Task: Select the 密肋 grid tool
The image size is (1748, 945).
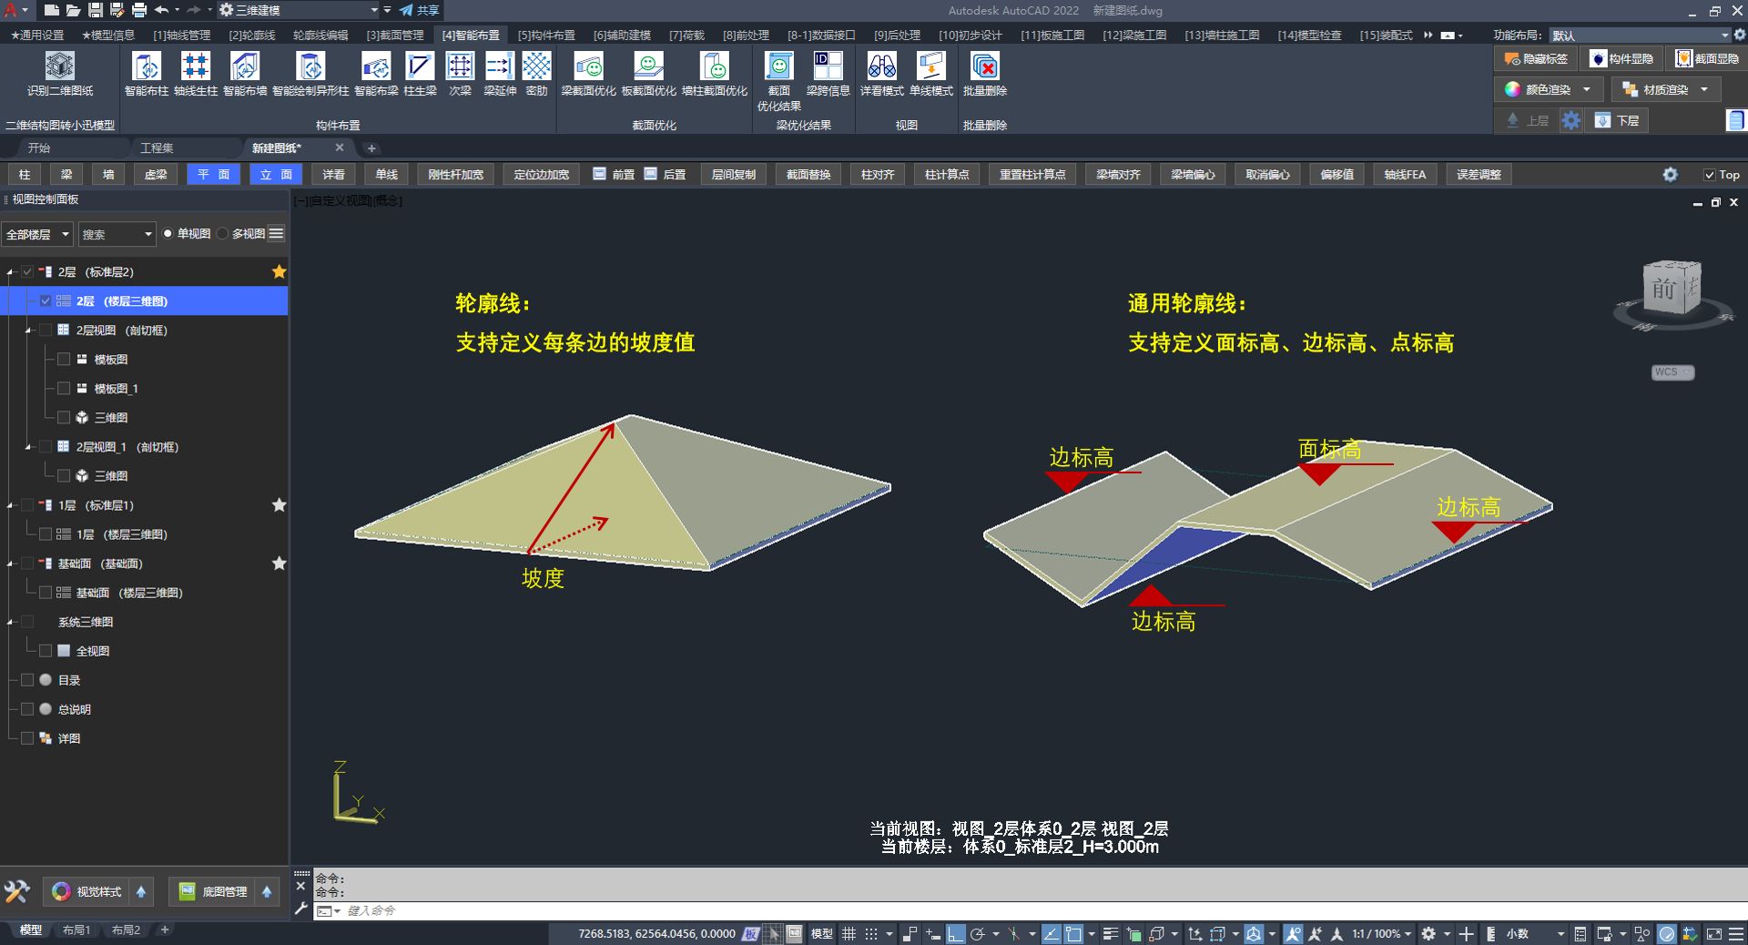Action: click(x=536, y=66)
